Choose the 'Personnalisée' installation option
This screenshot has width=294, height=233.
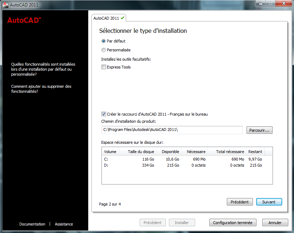click(103, 50)
